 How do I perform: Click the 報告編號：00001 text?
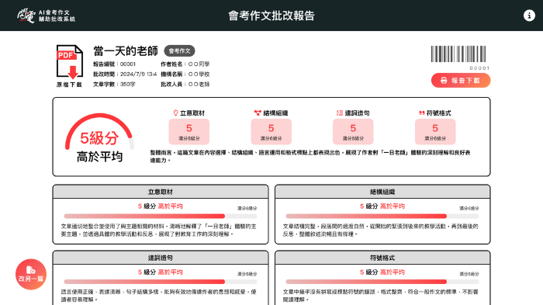point(114,64)
